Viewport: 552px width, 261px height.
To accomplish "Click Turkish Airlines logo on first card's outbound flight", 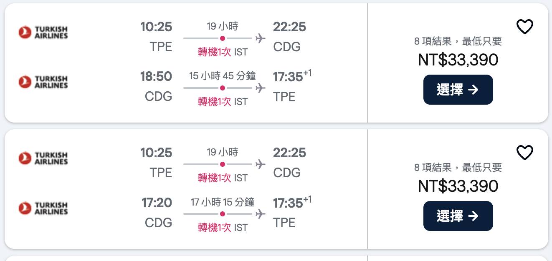I will (x=43, y=32).
